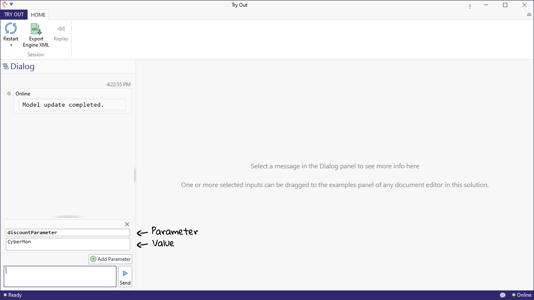The height and width of the screenshot is (300, 534).
Task: Expand the quick access toolbar dropdown
Action: click(x=11, y=4)
